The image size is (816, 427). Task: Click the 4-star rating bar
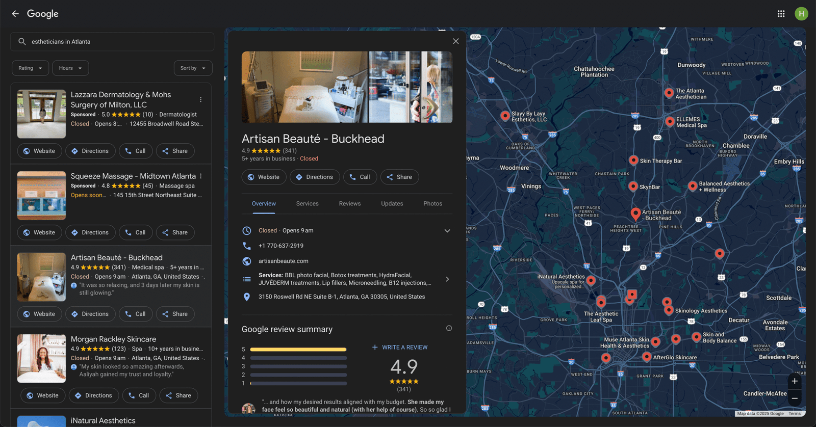pos(298,358)
